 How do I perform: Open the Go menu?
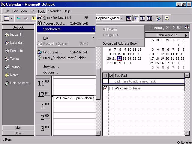click(x=32, y=11)
